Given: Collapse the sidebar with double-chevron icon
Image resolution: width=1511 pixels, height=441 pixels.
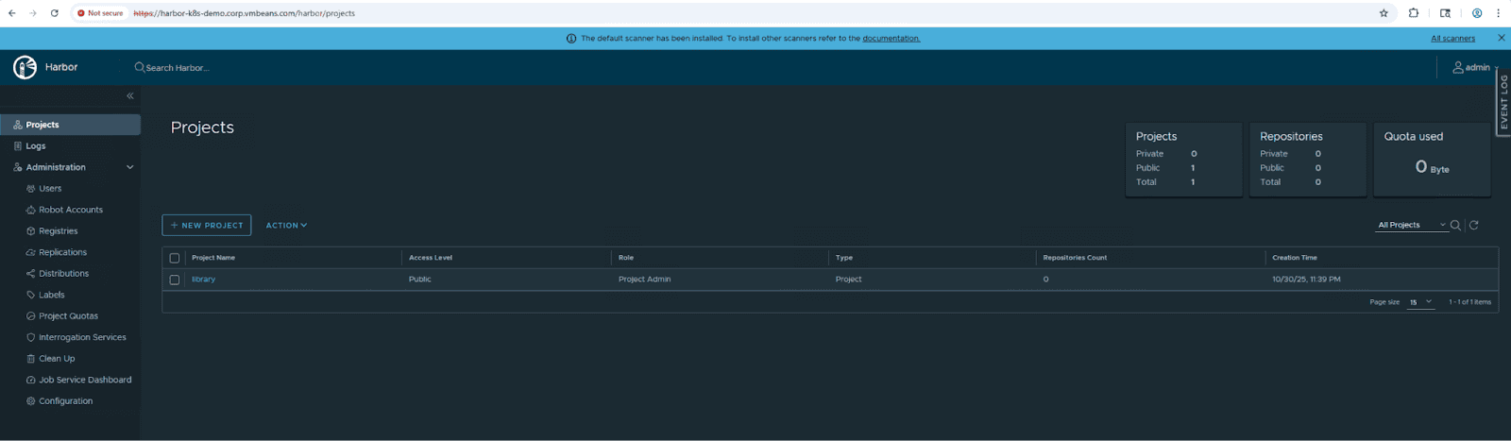Looking at the screenshot, I should (x=130, y=96).
